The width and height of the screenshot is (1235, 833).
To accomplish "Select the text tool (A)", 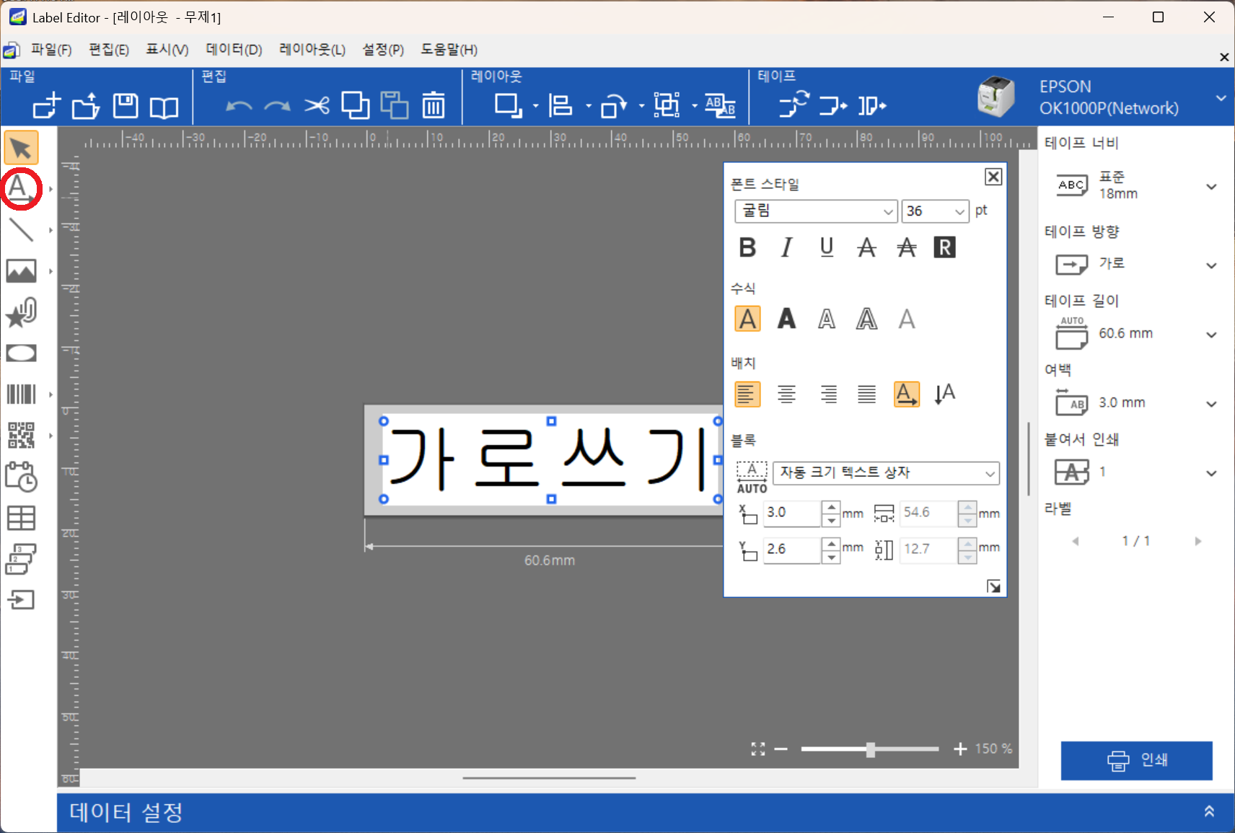I will tap(19, 188).
